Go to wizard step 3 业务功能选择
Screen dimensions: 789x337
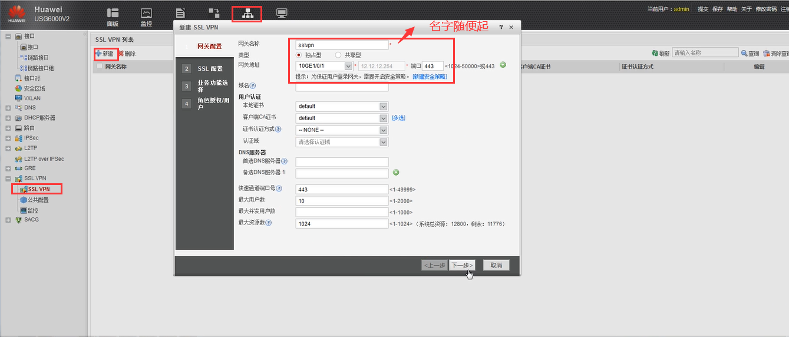point(204,86)
